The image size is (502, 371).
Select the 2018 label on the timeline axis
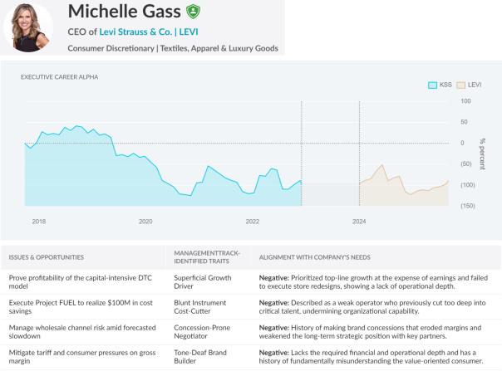[39, 222]
